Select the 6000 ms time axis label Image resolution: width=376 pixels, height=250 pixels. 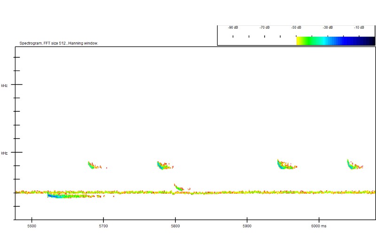pos(319,226)
